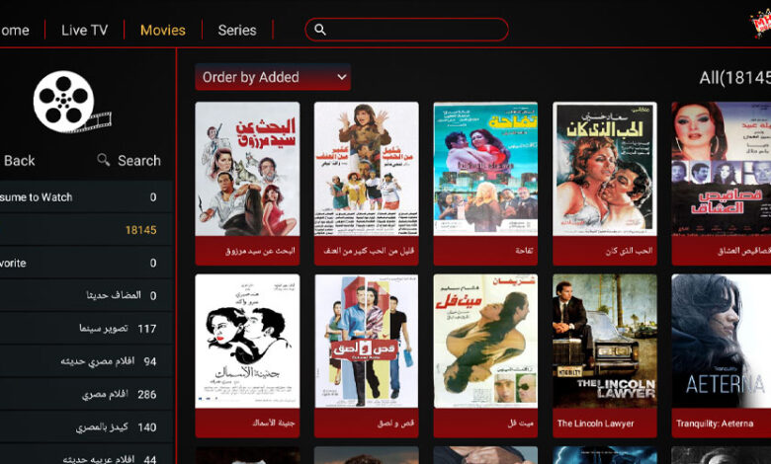771x464 pixels.
Task: Open the Live TV tab
Action: tap(85, 30)
